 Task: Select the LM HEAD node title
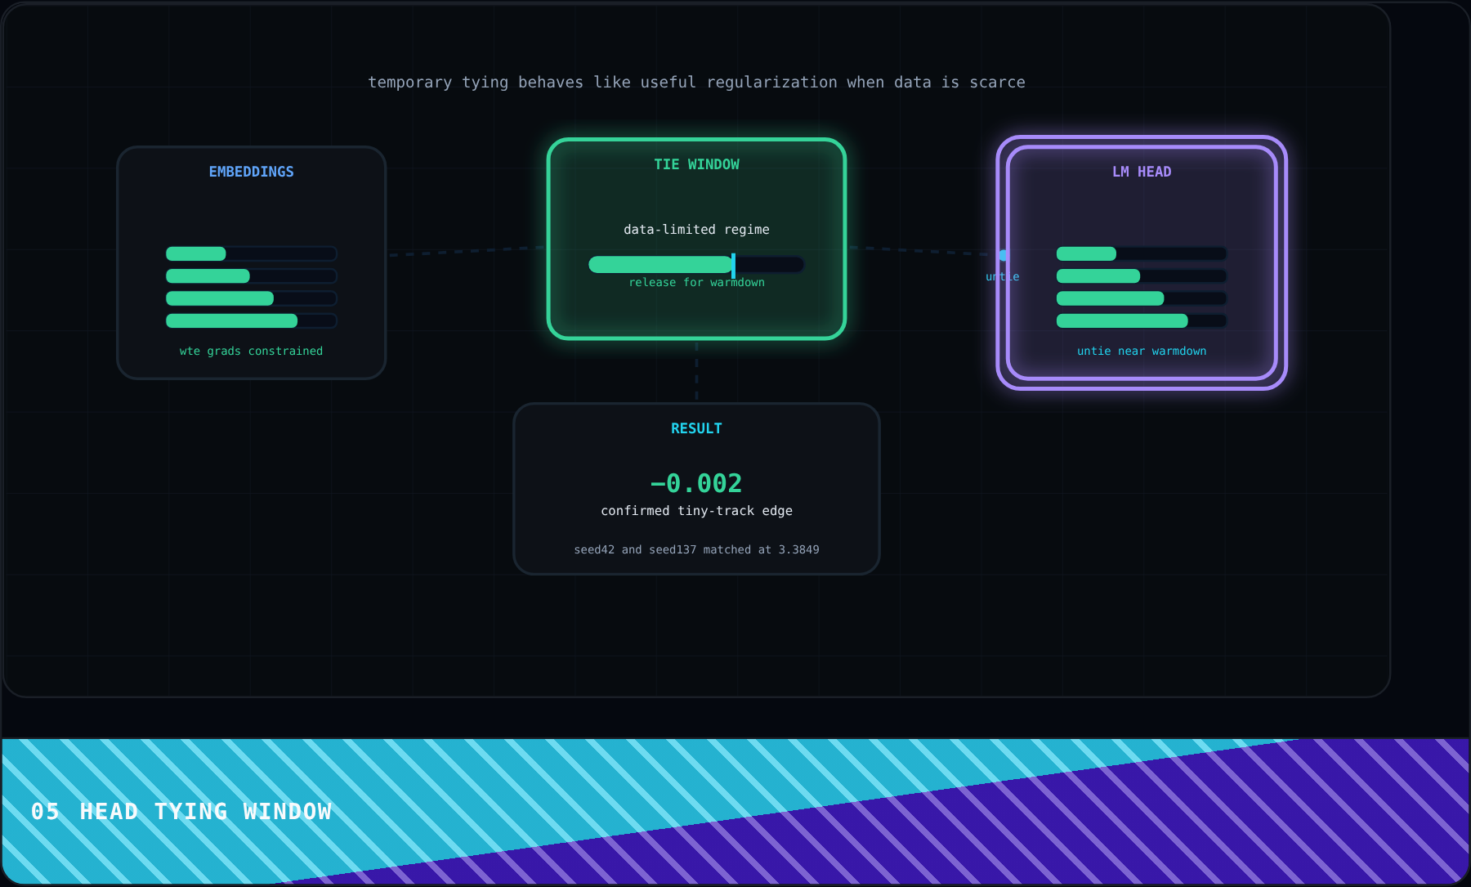[x=1142, y=172]
